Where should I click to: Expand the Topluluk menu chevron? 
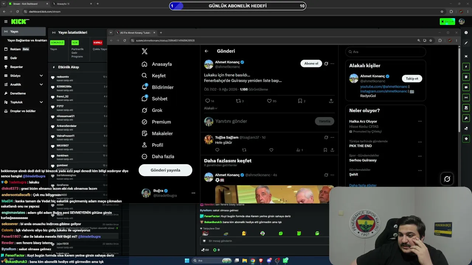tap(41, 102)
